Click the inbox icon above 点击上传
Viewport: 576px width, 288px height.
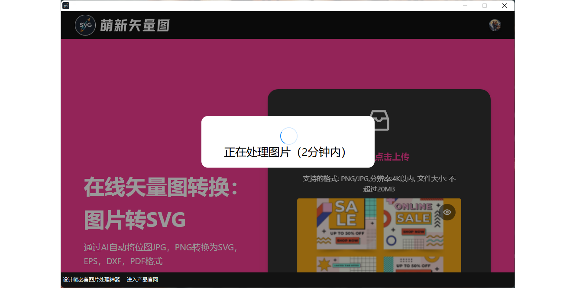380,121
